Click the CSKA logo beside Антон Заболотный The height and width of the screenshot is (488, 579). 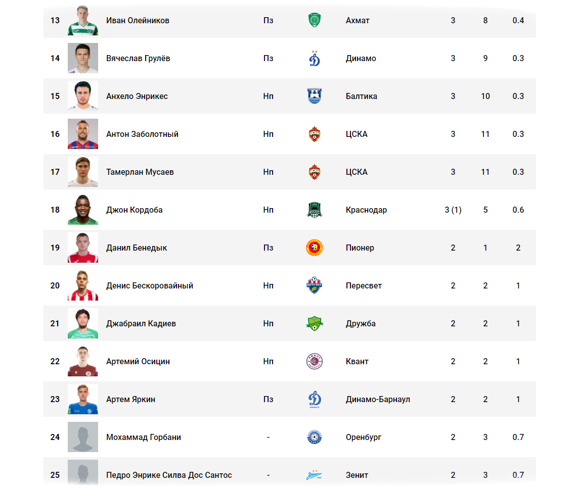click(314, 134)
